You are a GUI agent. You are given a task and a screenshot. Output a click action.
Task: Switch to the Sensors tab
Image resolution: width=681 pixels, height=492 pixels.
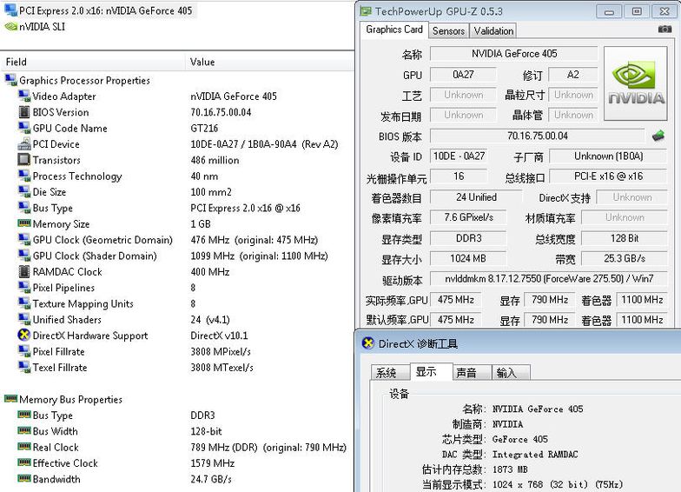pyautogui.click(x=448, y=30)
